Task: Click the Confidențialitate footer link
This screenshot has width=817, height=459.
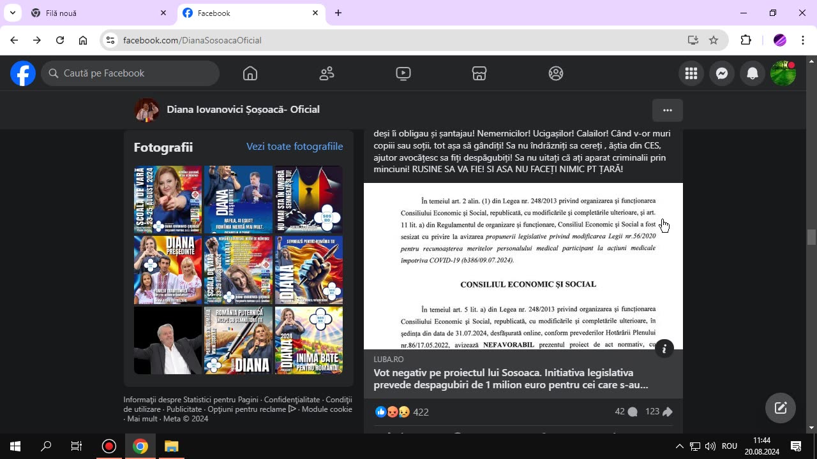Action: pyautogui.click(x=292, y=400)
